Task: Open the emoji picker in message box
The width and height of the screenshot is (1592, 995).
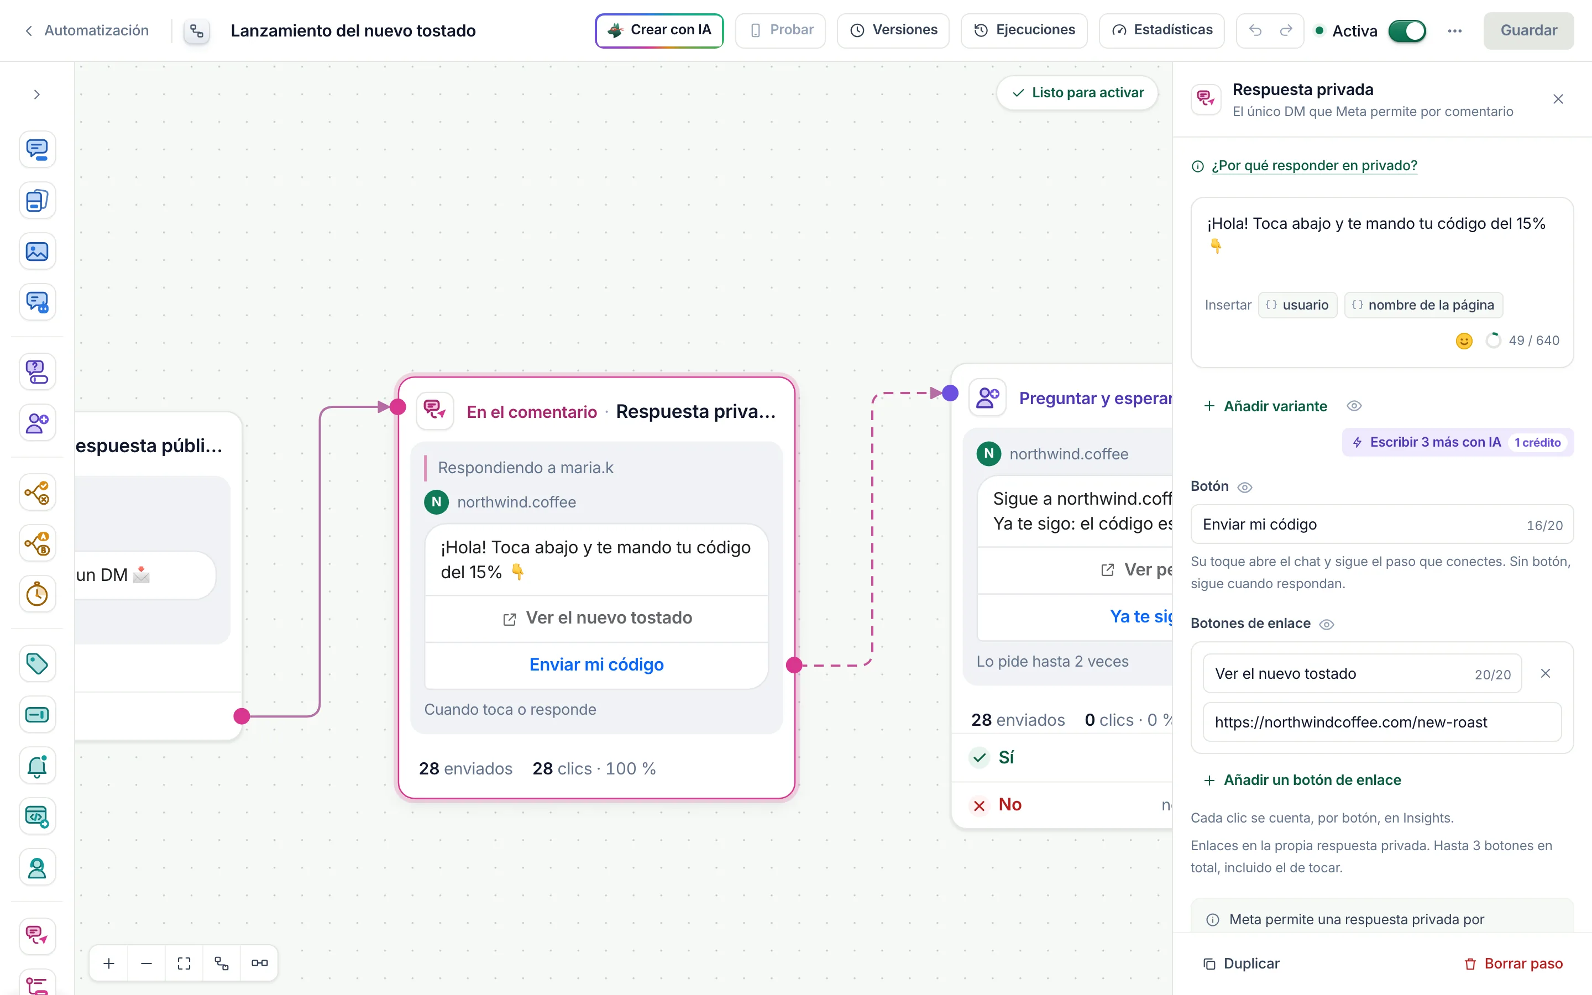Action: click(1464, 340)
